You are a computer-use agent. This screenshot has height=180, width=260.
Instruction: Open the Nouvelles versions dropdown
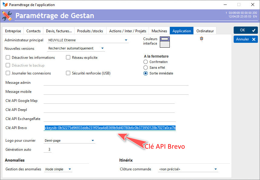(x=102, y=48)
